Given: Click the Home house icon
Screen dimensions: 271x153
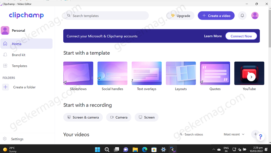Looking at the screenshot, I should [x=5, y=43].
